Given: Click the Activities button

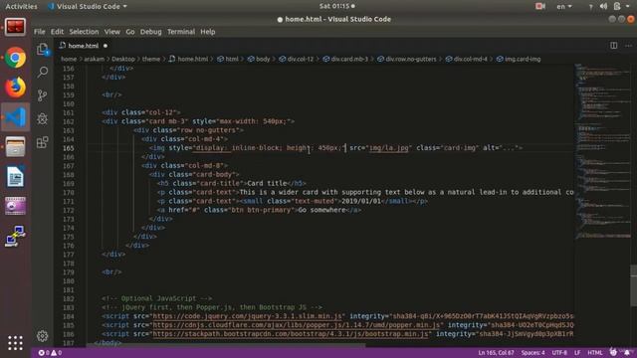Looking at the screenshot, I should pyautogui.click(x=21, y=6).
